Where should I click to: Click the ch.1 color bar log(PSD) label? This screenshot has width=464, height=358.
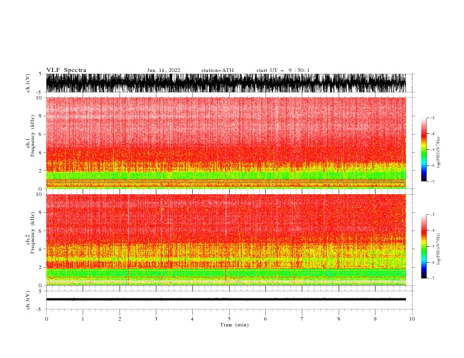click(x=438, y=153)
